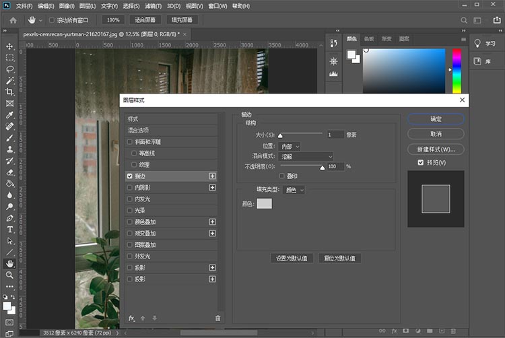Screen dimensions: 505x338
Task: Open the stroke Position dropdown
Action: pos(288,146)
